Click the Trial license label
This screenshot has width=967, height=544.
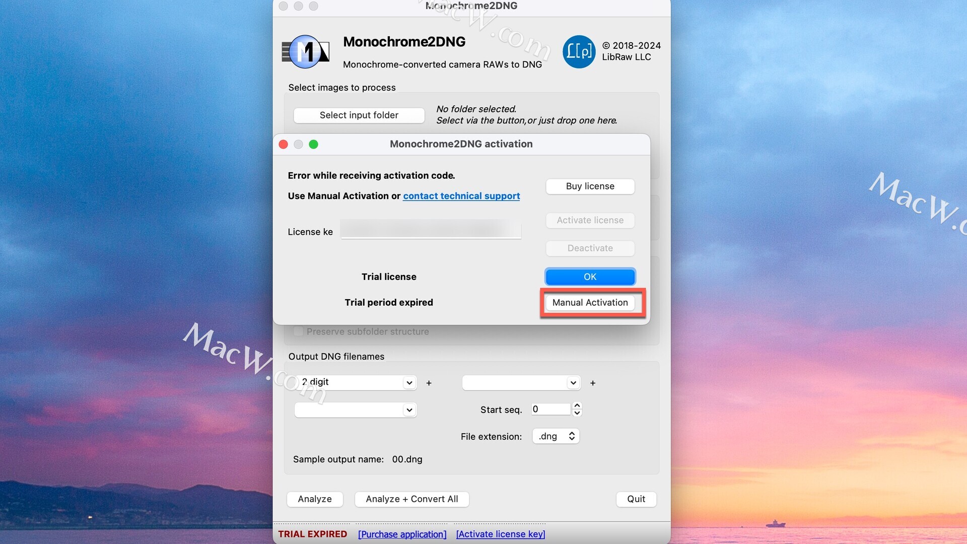[x=389, y=277]
